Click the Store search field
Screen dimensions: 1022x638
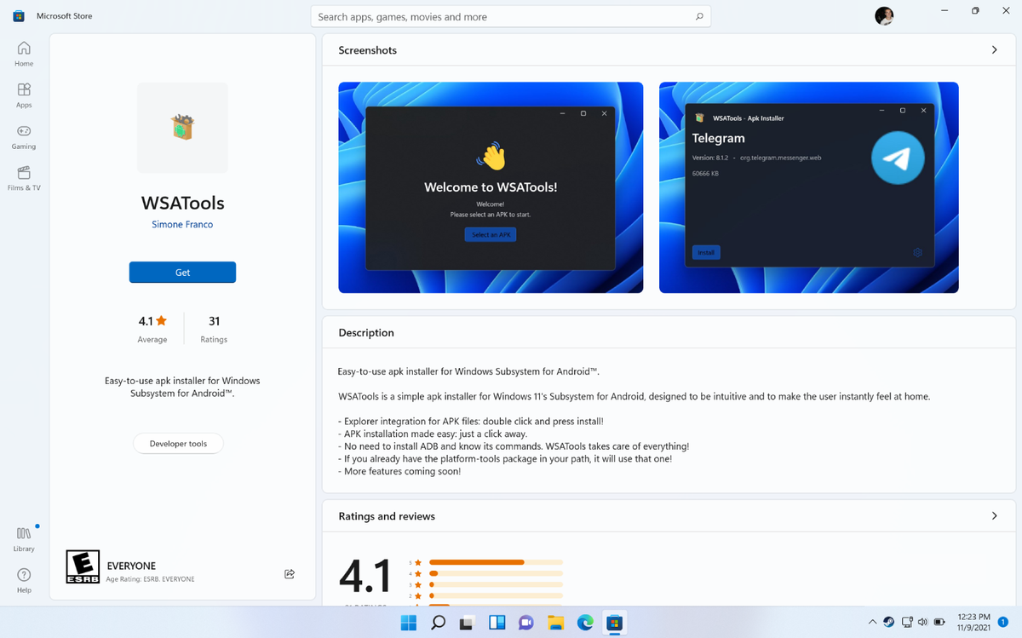[x=511, y=16]
